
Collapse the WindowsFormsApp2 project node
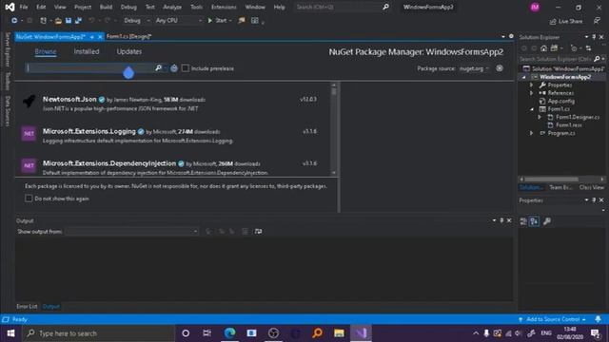[x=524, y=77]
